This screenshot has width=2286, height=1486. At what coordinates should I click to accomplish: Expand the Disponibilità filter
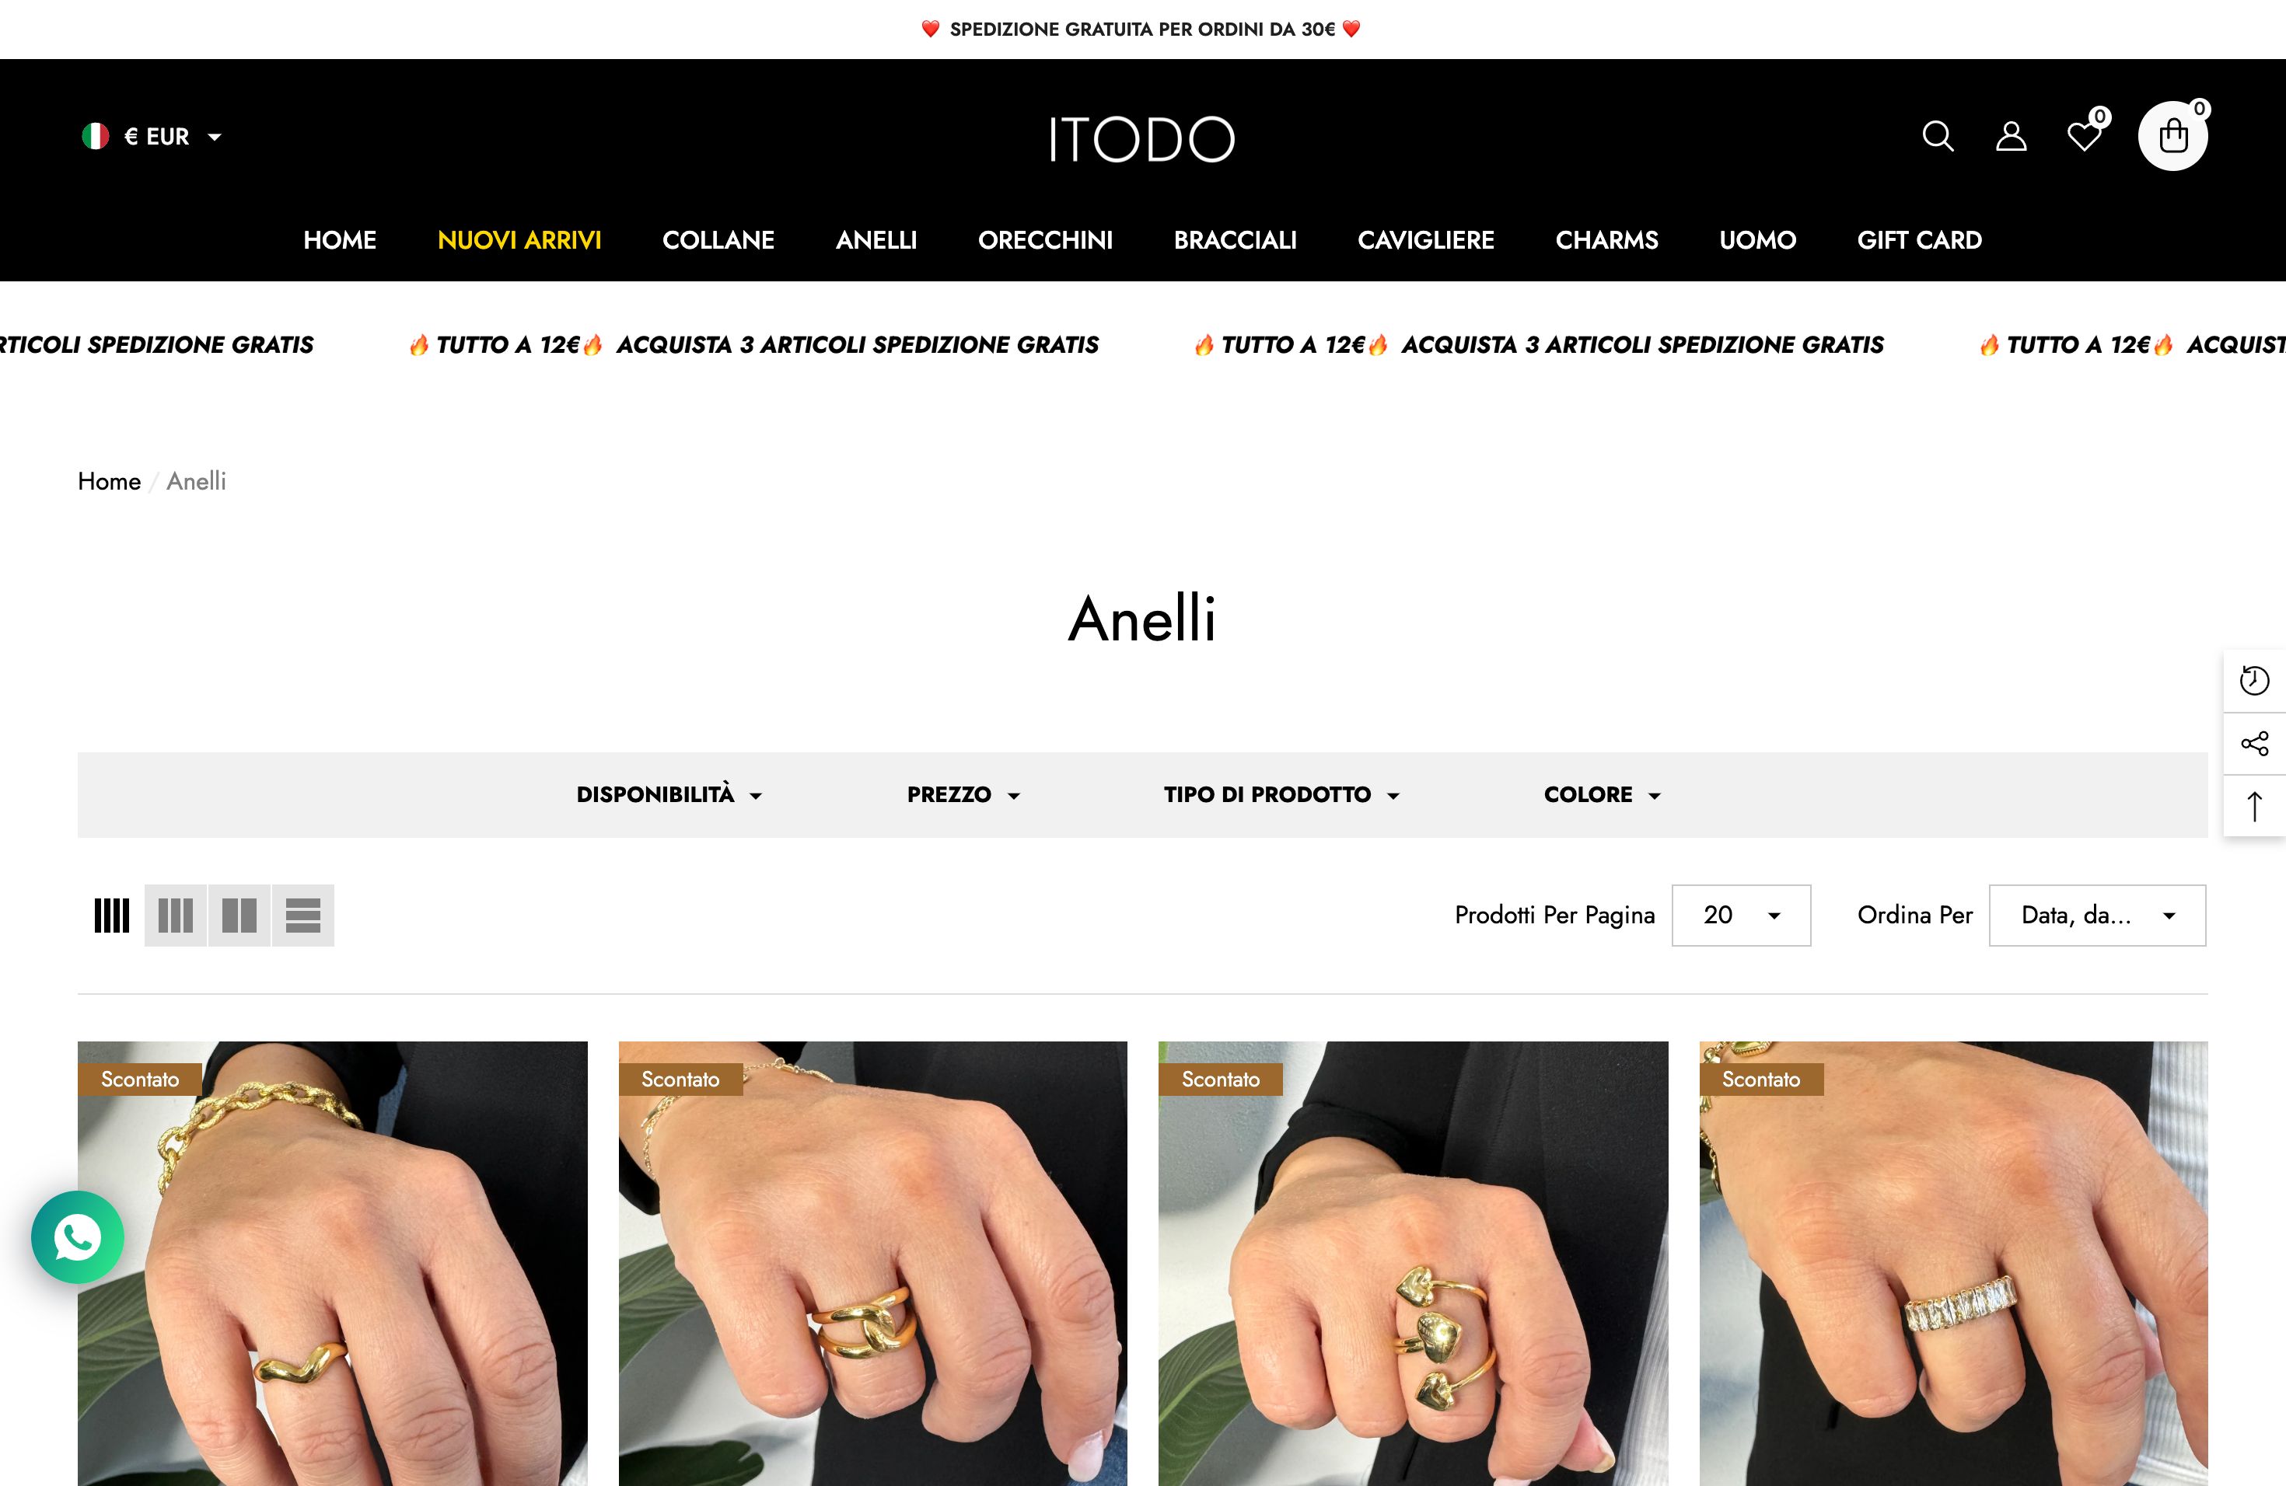pos(669,795)
